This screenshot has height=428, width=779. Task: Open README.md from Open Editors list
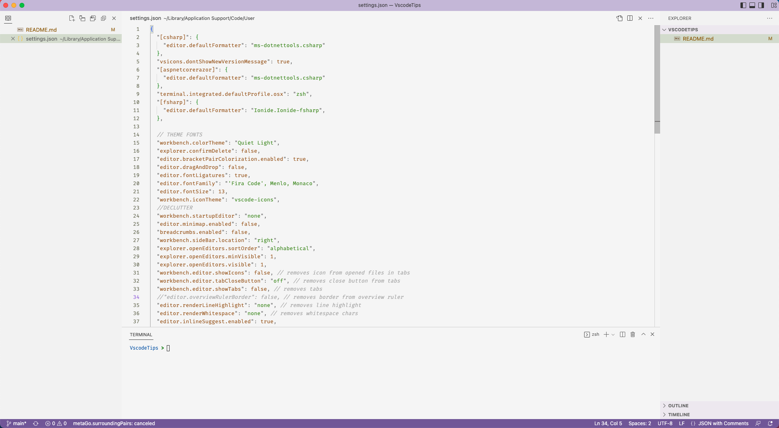(x=41, y=30)
